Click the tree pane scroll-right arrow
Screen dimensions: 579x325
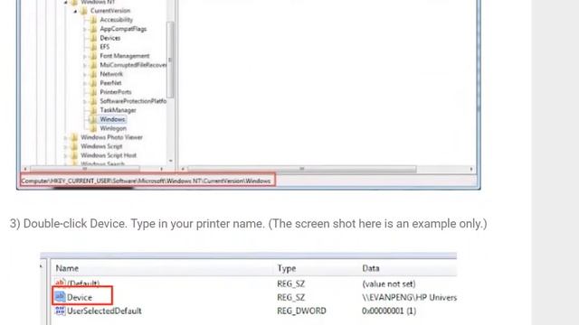pos(161,169)
